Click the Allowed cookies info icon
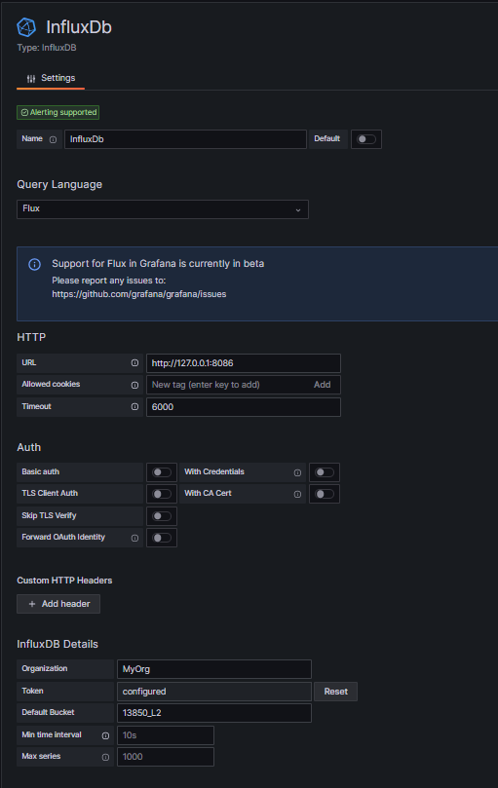 click(x=134, y=385)
